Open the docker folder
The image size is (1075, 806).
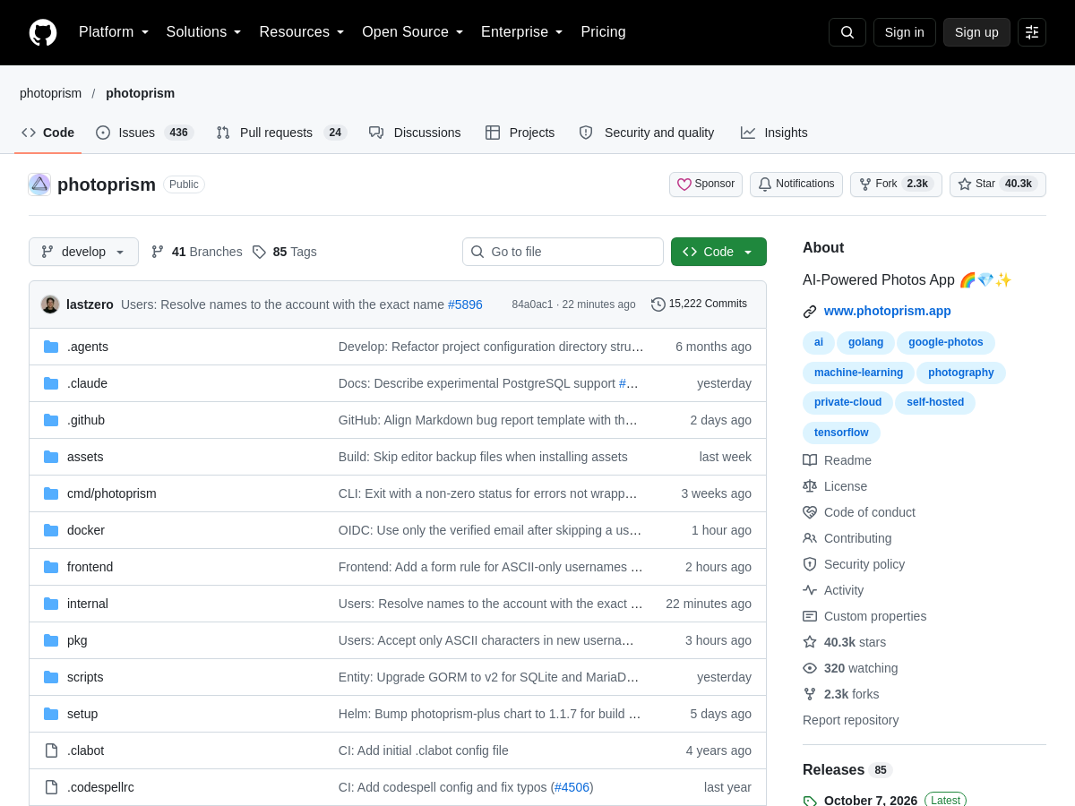[x=86, y=530]
